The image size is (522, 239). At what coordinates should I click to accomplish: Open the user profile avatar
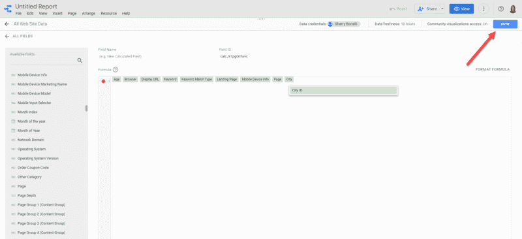pyautogui.click(x=513, y=9)
